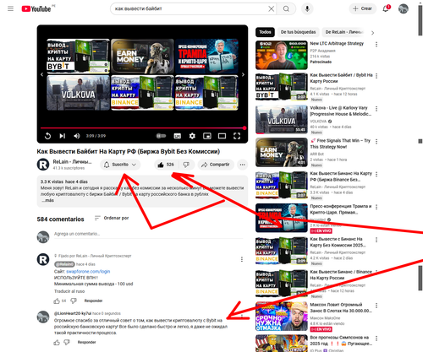Select the De tus búsquedas chip
423x352 pixels.
coord(298,32)
